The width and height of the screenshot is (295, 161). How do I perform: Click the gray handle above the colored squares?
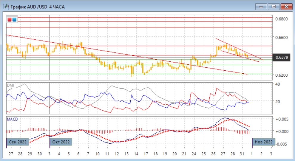point(12,16)
